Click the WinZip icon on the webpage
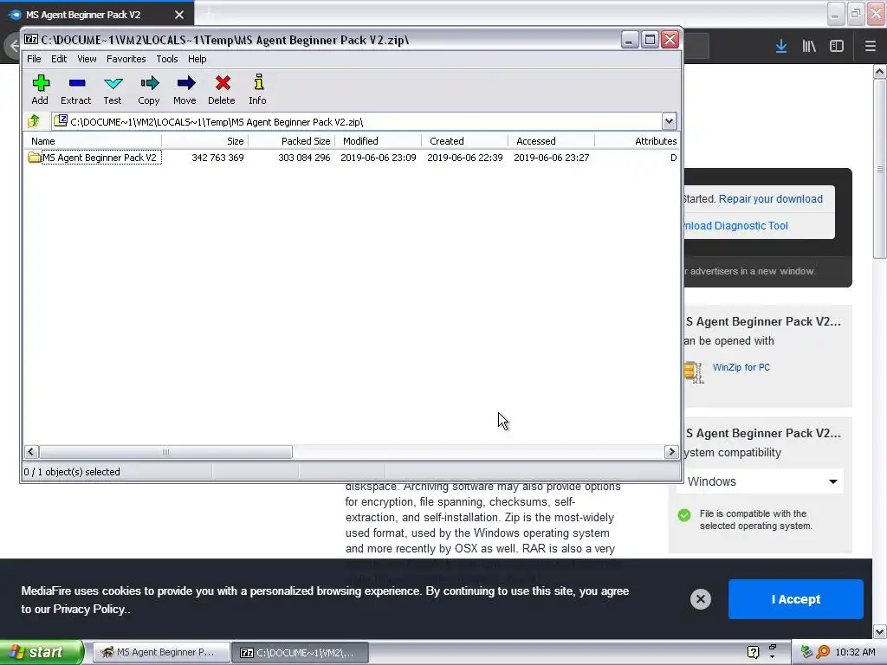The width and height of the screenshot is (887, 665). pos(694,371)
